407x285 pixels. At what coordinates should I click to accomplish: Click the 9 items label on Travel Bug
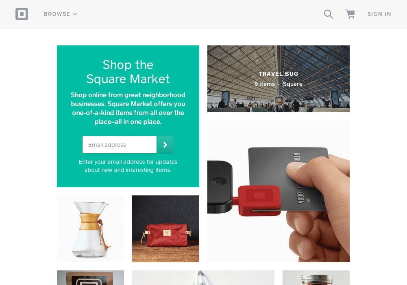(265, 84)
